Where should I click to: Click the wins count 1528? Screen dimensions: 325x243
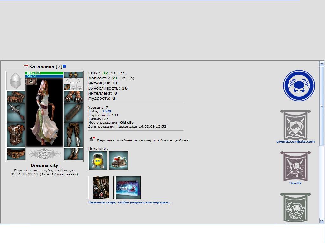coord(107,111)
